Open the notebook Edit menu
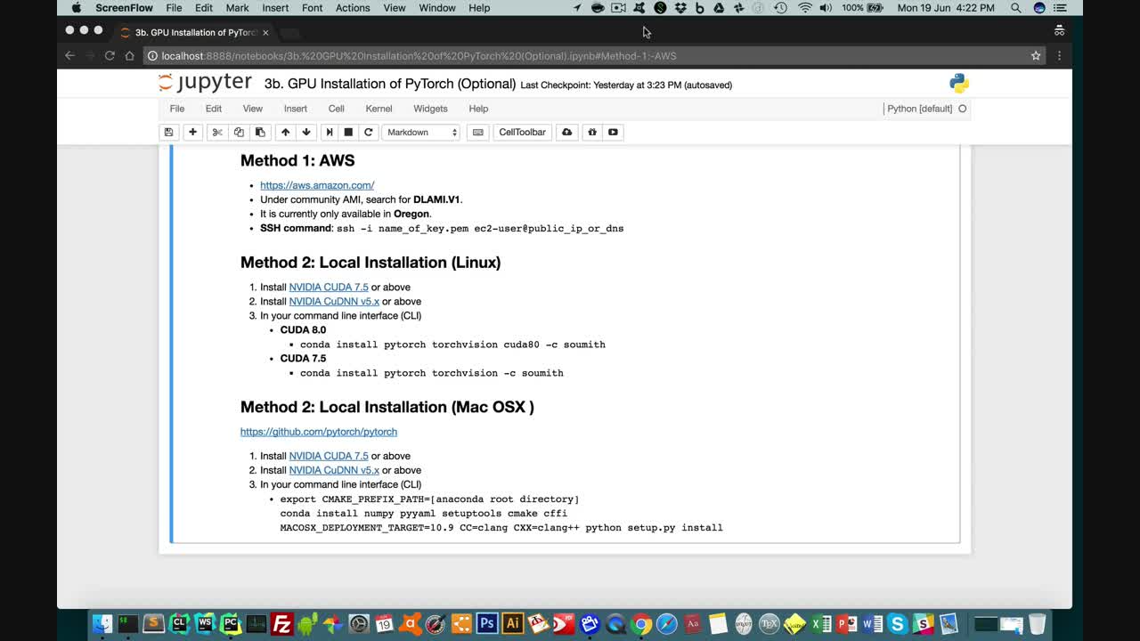1140x641 pixels. point(214,109)
